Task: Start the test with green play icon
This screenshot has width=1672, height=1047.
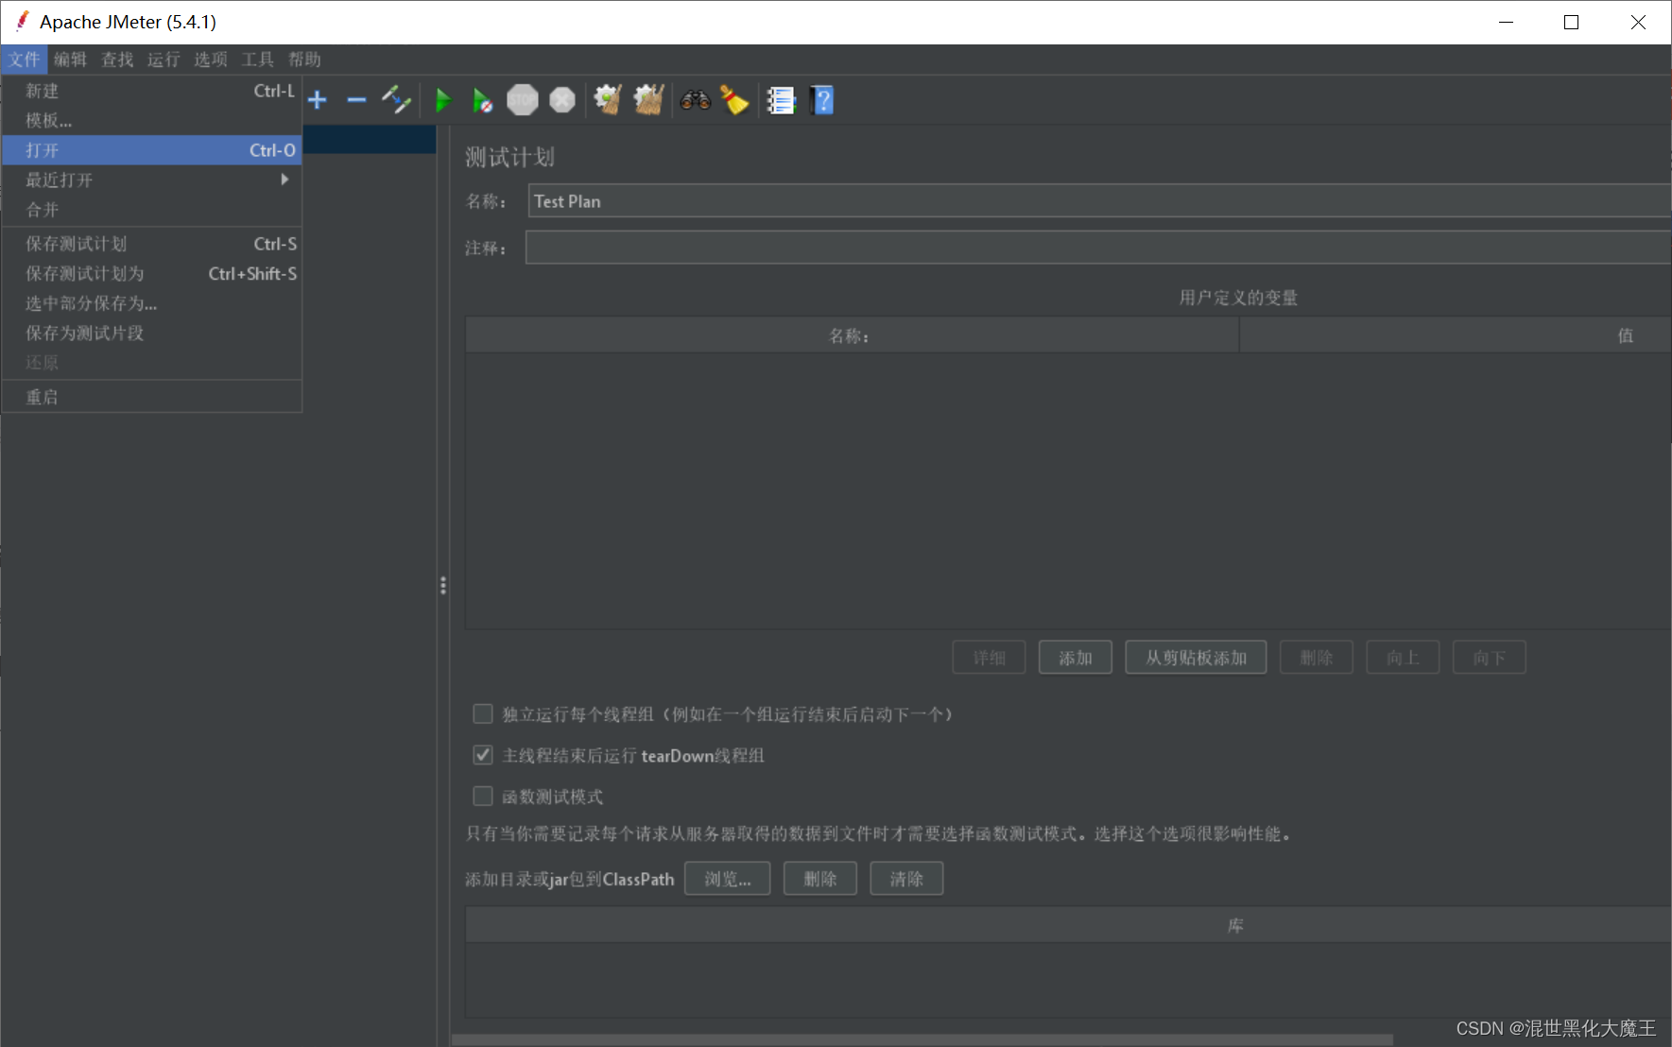Action: click(442, 100)
